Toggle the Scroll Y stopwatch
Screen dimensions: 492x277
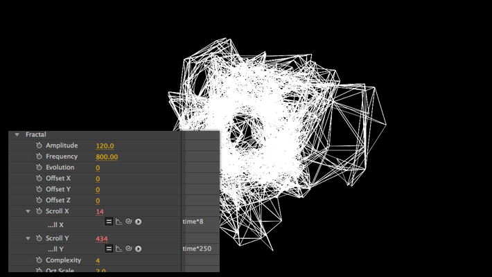39,238
